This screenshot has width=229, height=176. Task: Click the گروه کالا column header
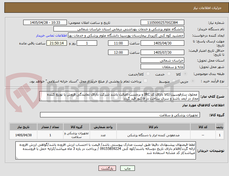76,127
